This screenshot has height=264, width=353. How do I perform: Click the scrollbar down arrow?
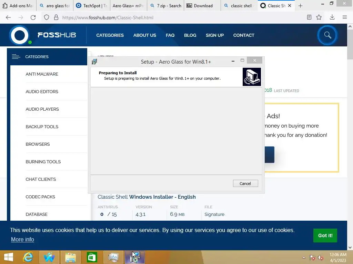[x=350, y=247]
